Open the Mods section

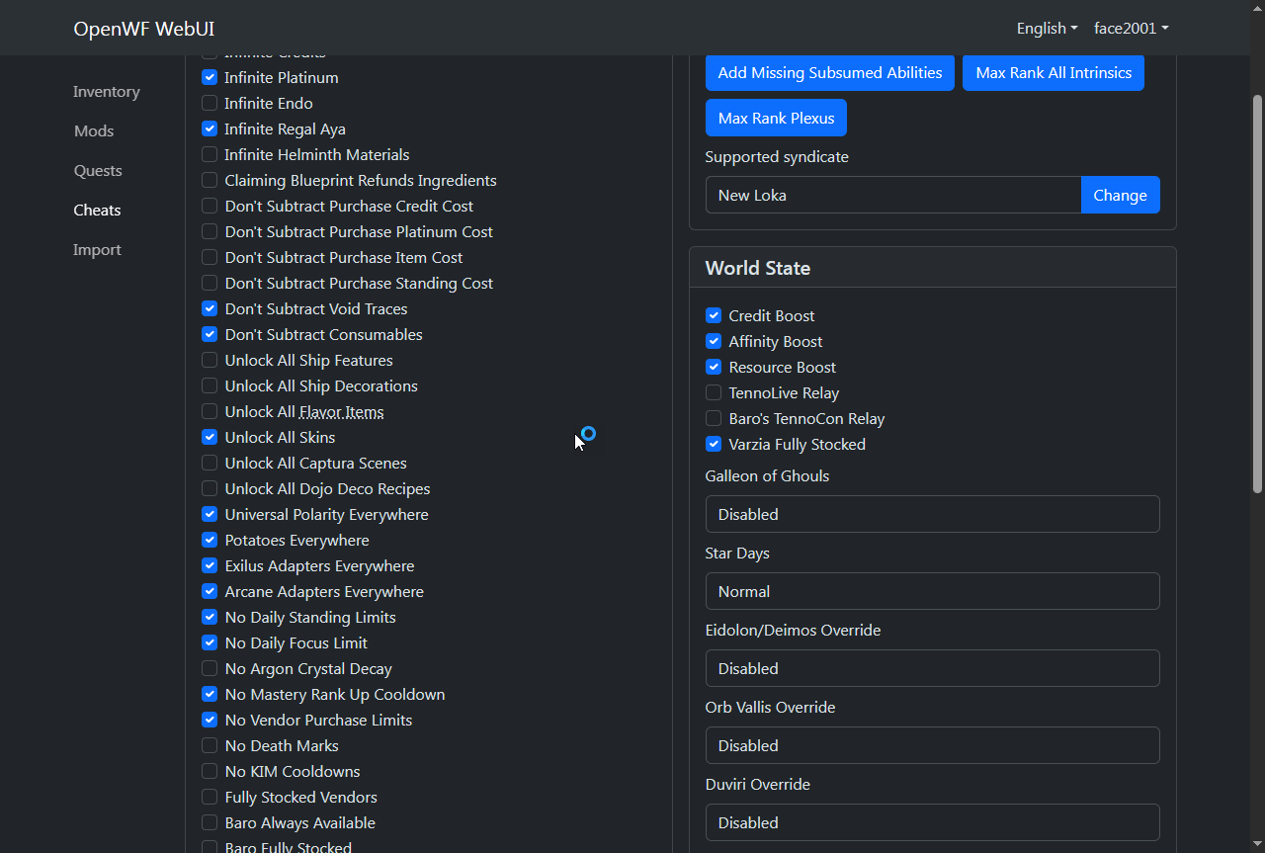pyautogui.click(x=94, y=130)
